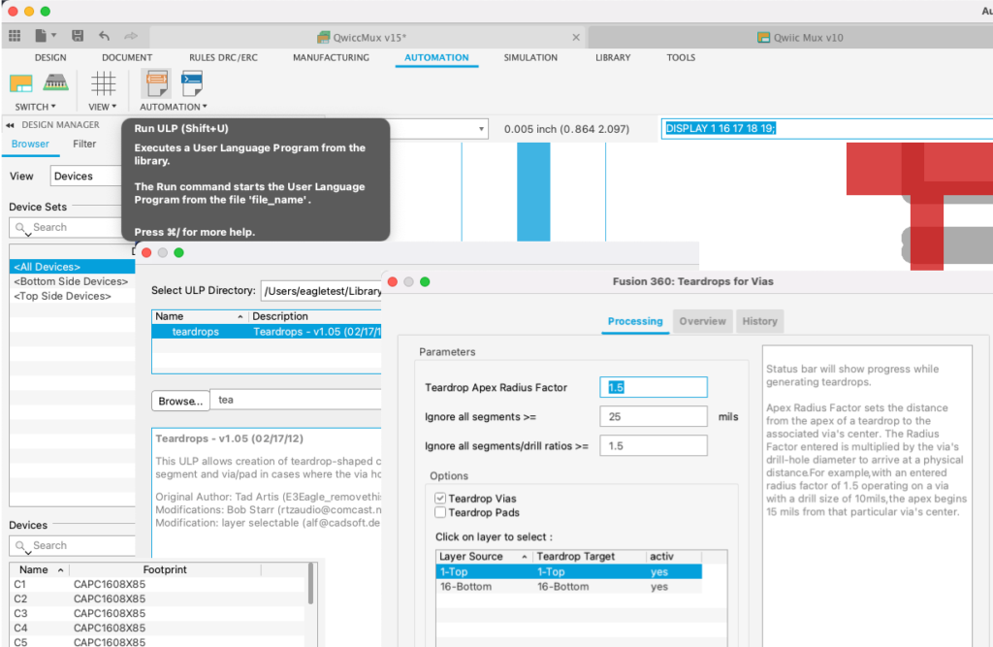Select the 1-Top layer row
Image resolution: width=993 pixels, height=647 pixels.
[x=568, y=571]
